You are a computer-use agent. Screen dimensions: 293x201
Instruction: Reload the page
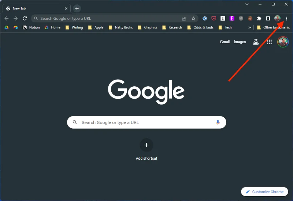coord(25,18)
